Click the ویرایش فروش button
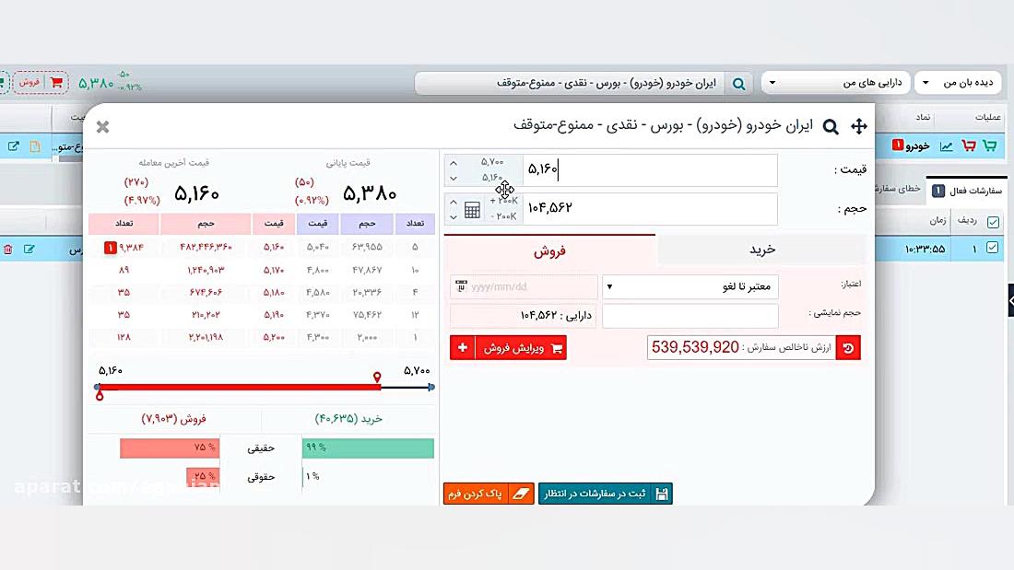Screen dimensions: 1014x570 point(521,348)
